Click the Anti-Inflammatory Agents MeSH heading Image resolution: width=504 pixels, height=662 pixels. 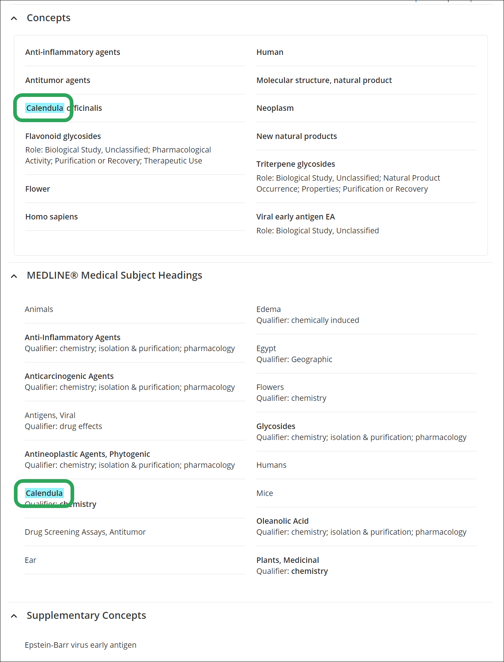click(73, 337)
